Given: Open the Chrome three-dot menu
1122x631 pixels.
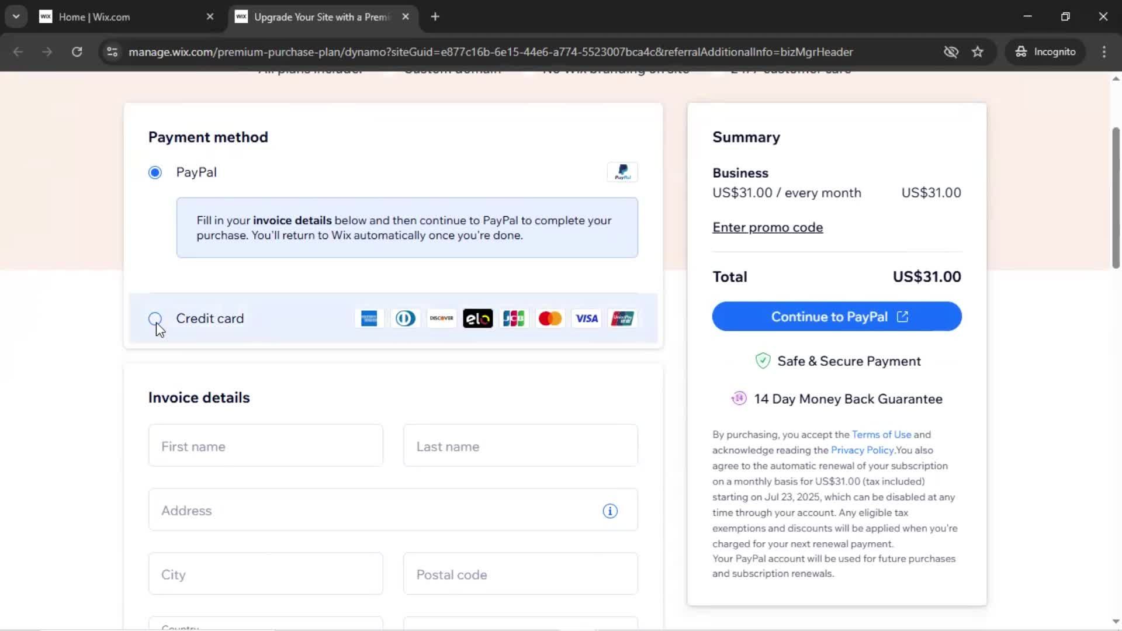Looking at the screenshot, I should point(1104,52).
